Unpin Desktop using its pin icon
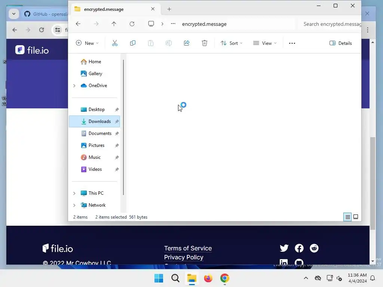Screen dimensions: 383x287 (x=117, y=109)
